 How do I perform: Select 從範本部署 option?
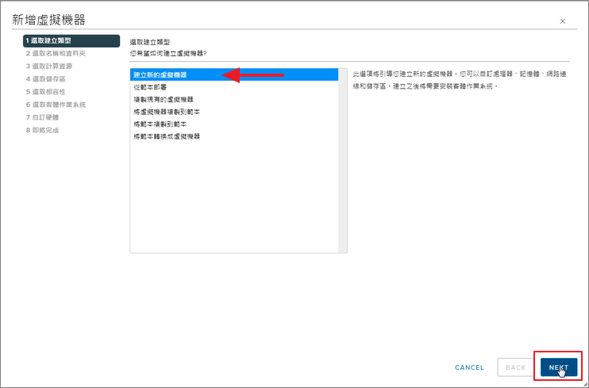coord(234,87)
